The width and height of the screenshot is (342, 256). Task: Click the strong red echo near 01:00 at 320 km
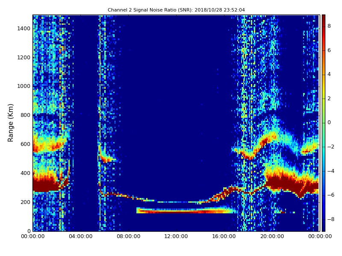pyautogui.click(x=46, y=185)
